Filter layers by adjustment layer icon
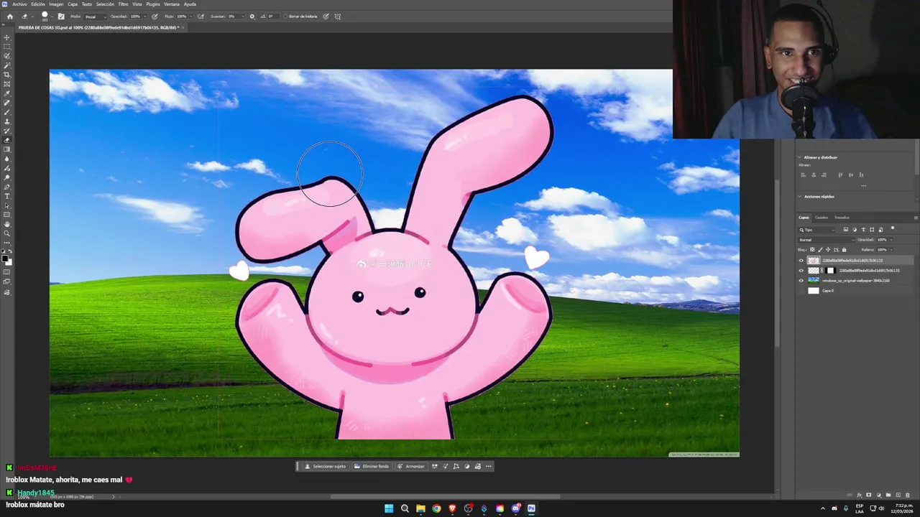 coord(855,230)
